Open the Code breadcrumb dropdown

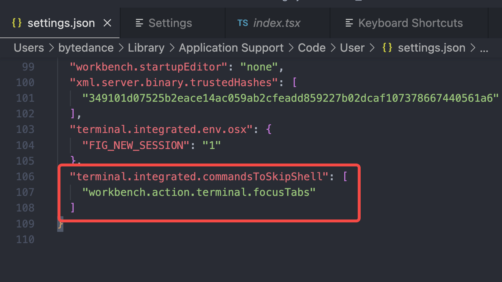pos(311,48)
